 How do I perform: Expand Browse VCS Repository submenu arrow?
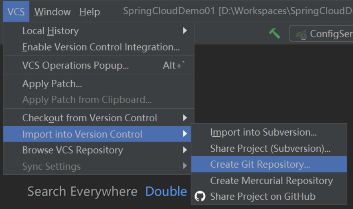185,150
